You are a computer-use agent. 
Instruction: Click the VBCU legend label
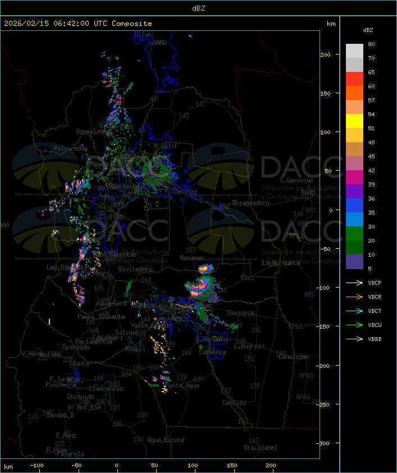[x=375, y=325]
